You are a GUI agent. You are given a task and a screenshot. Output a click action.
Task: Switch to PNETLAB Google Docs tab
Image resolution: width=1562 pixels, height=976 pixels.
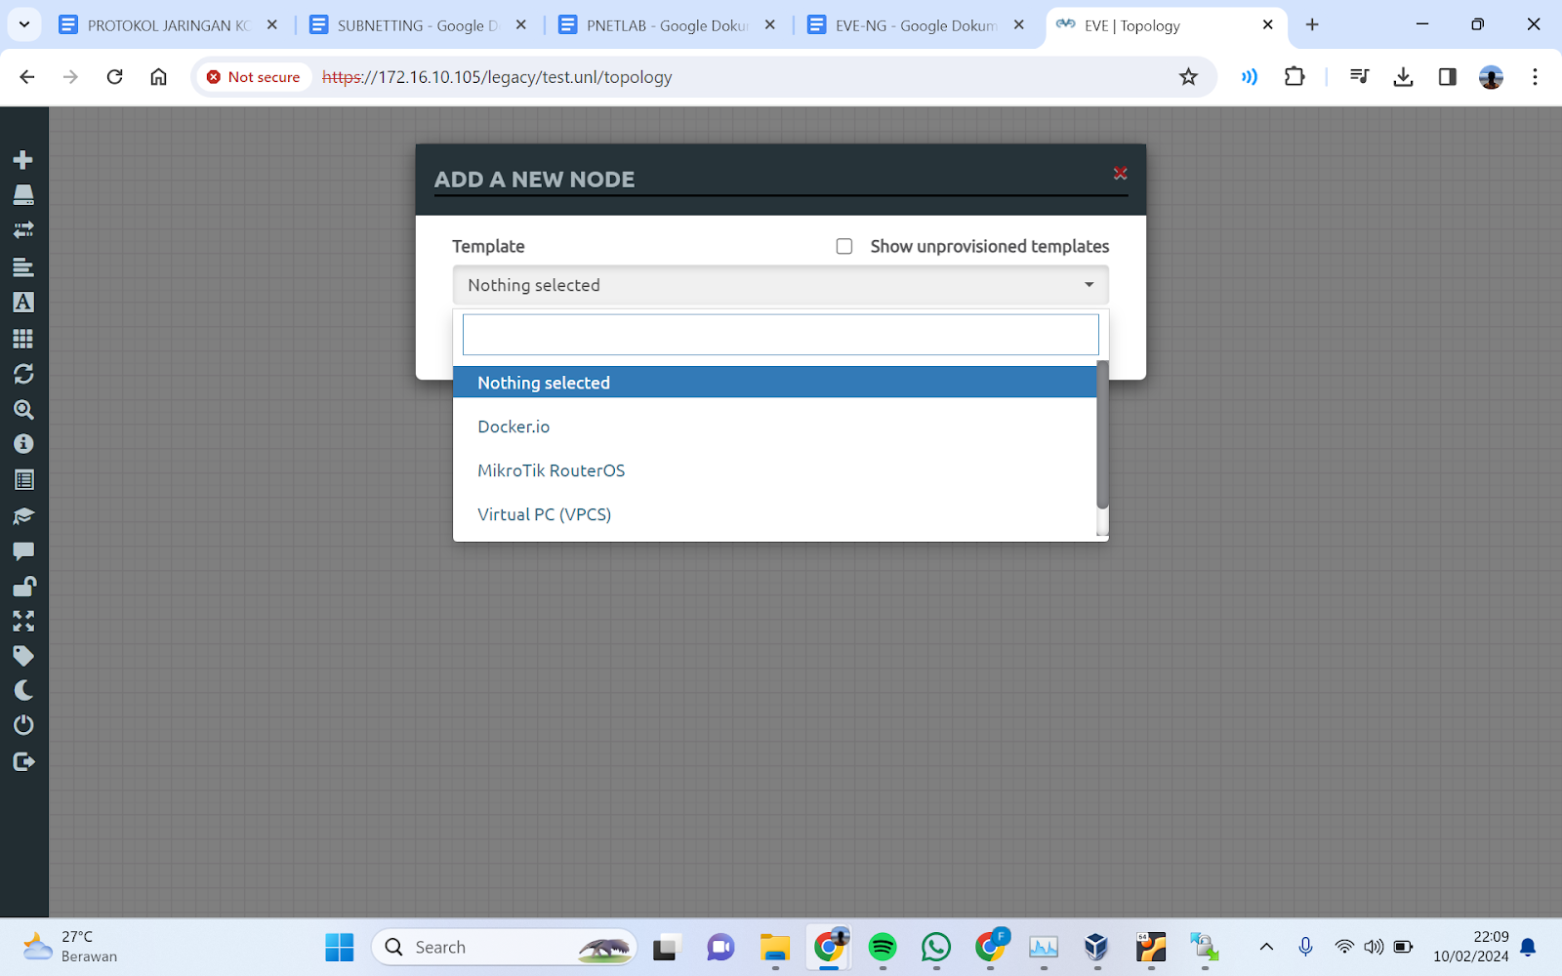click(668, 25)
